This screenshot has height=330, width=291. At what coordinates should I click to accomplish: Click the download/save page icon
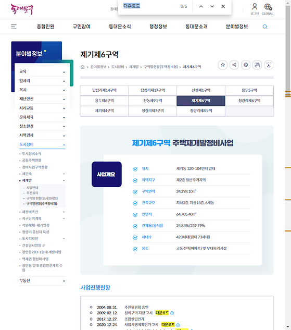pyautogui.click(x=269, y=65)
